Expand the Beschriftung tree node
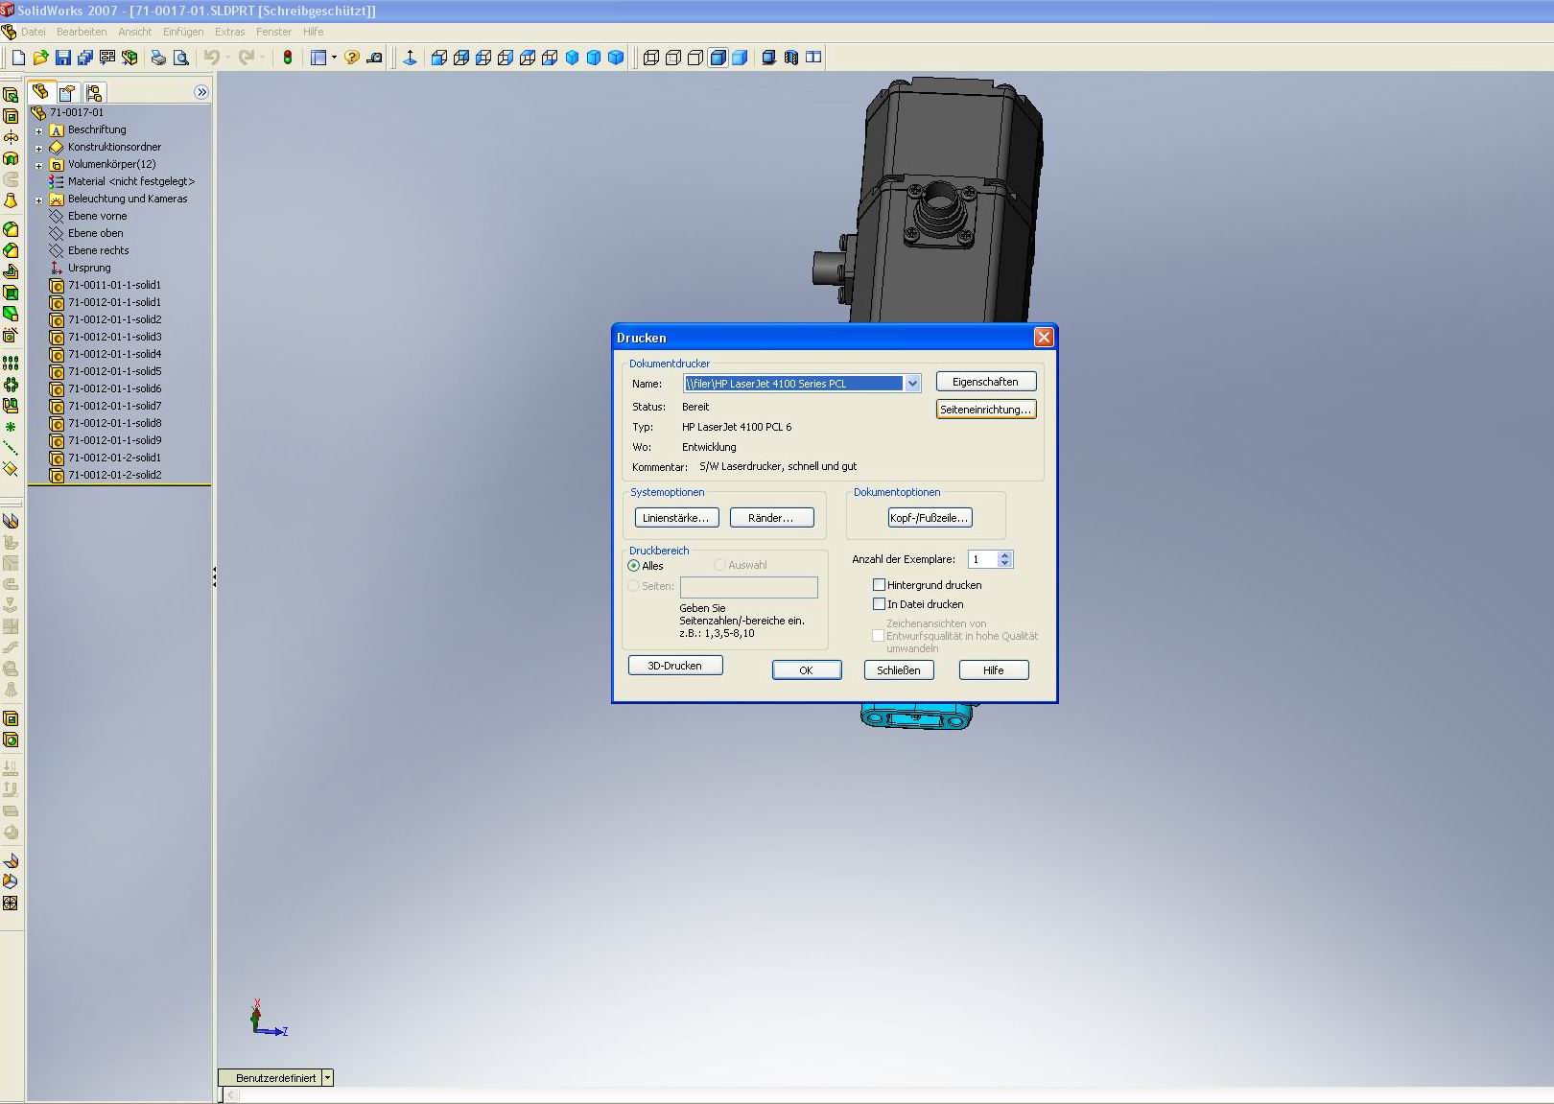 pyautogui.click(x=38, y=130)
